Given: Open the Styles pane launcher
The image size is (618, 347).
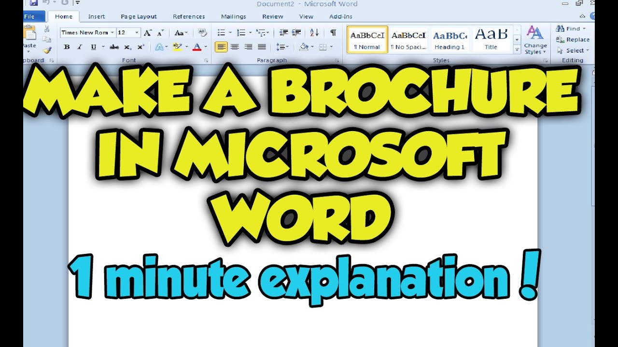Looking at the screenshot, I should pos(546,61).
